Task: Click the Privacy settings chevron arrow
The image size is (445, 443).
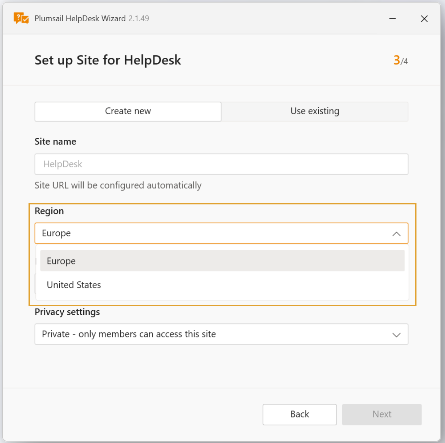Action: pos(396,335)
